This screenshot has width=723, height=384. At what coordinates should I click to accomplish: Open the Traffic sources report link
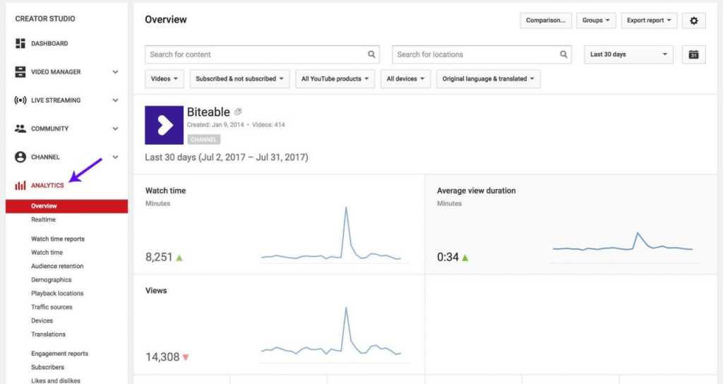pos(52,307)
